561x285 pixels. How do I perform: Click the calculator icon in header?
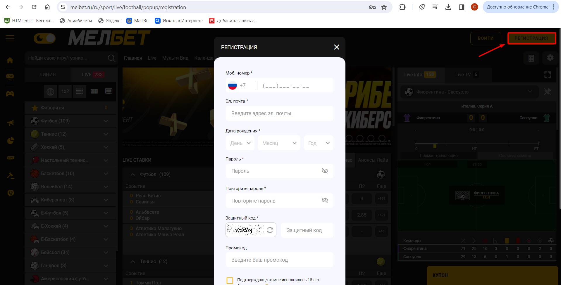[531, 58]
